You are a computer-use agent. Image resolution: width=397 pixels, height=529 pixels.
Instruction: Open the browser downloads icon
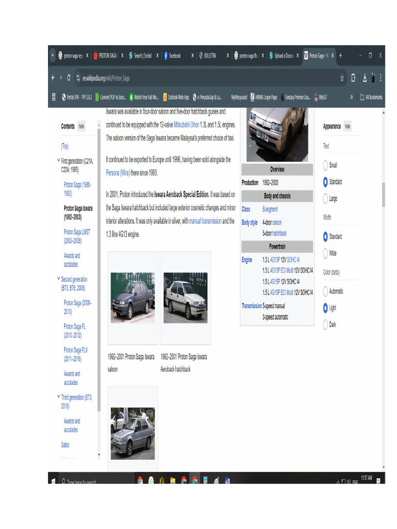pyautogui.click(x=364, y=78)
